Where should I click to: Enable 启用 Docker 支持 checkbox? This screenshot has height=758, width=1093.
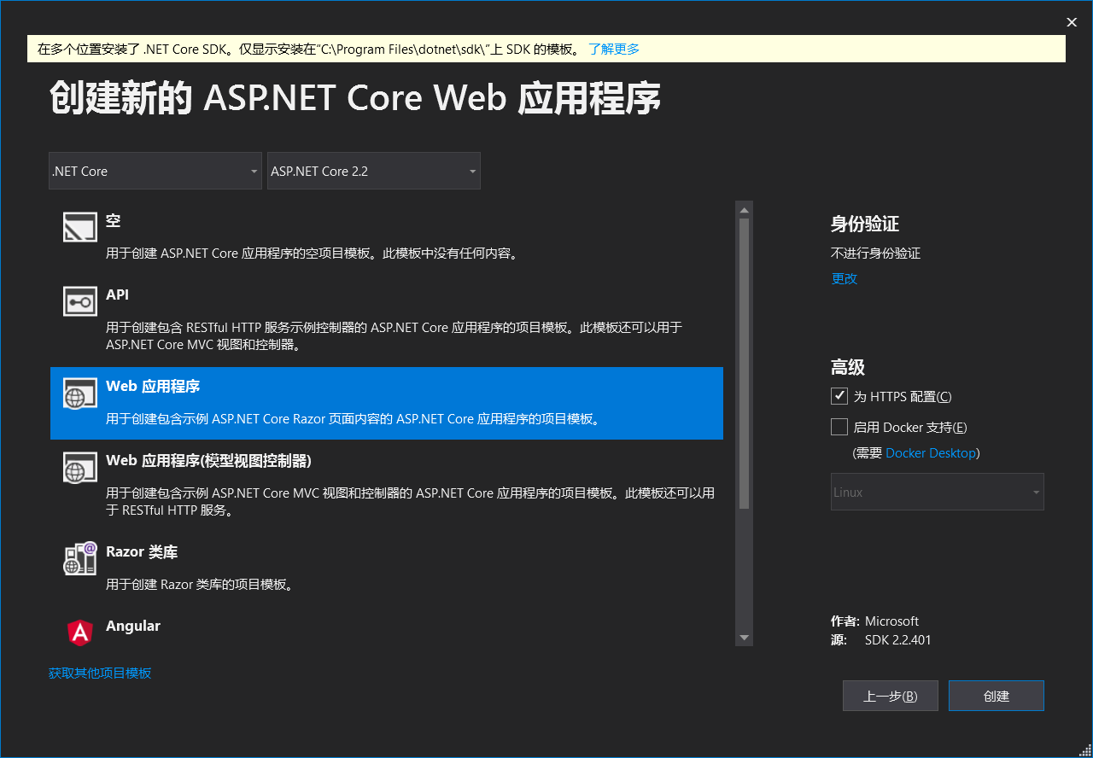coord(839,427)
